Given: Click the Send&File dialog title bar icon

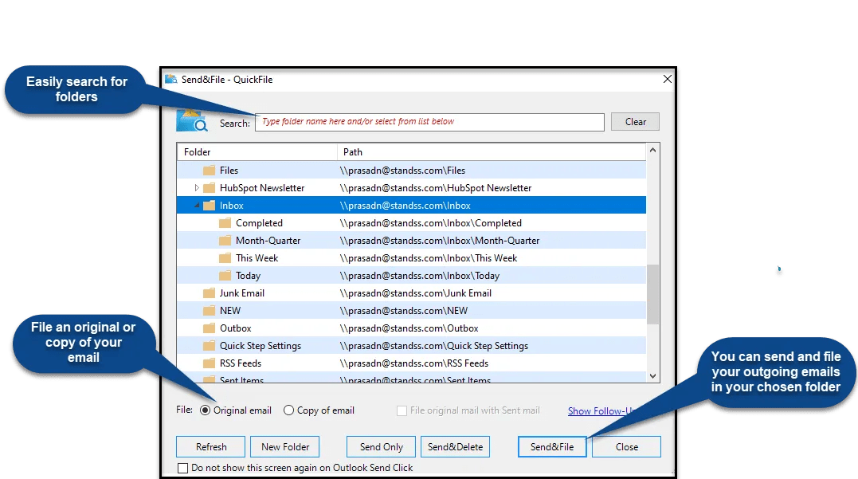Looking at the screenshot, I should pyautogui.click(x=170, y=79).
